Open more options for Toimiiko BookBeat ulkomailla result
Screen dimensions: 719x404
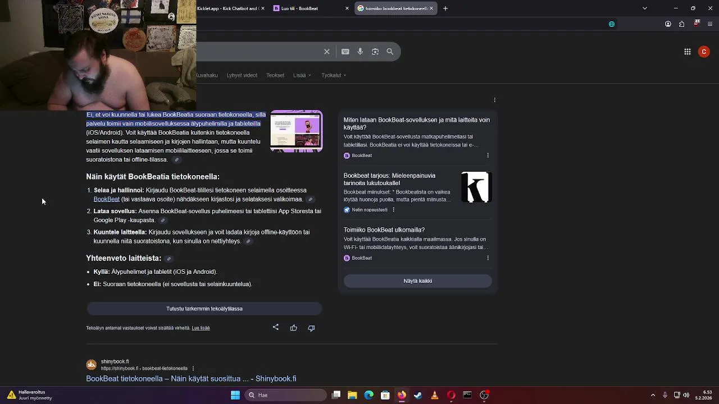(x=488, y=258)
